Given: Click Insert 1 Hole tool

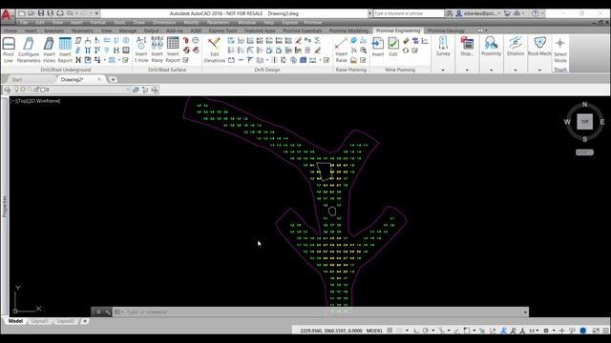Looking at the screenshot, I should [141, 50].
